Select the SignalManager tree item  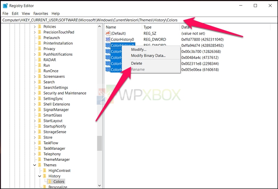pyautogui.click(x=56, y=110)
